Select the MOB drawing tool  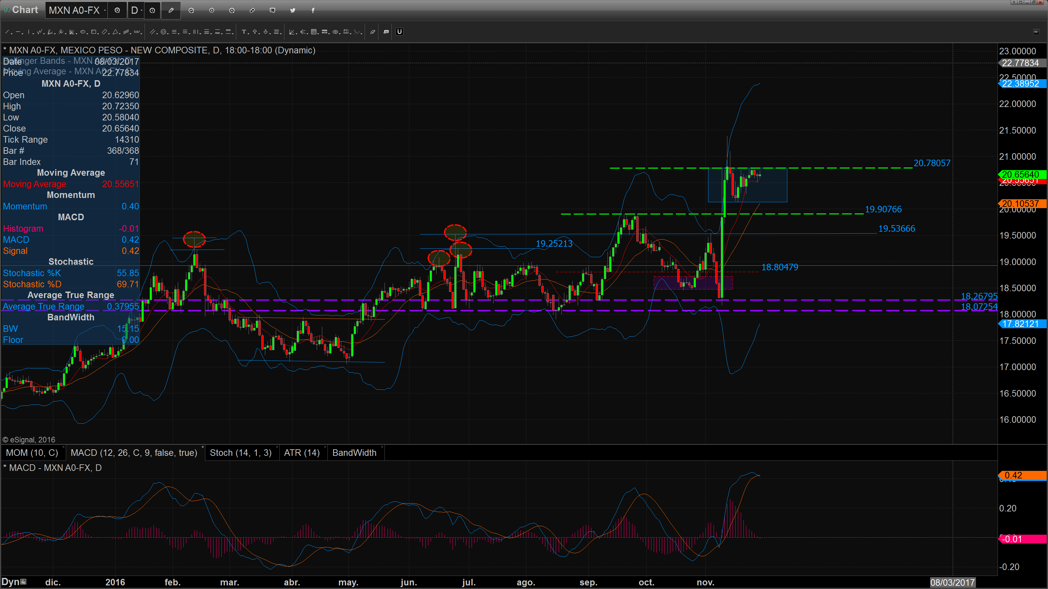(324, 32)
